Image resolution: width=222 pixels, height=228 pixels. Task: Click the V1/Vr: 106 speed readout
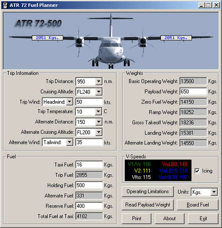139,164
